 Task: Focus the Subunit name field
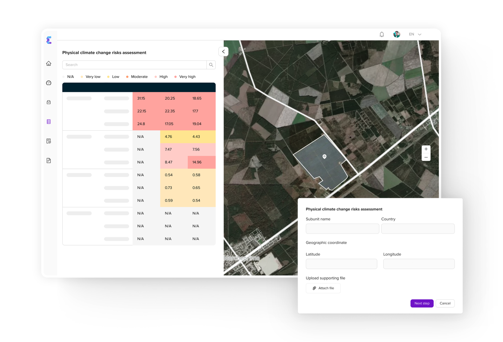343,229
